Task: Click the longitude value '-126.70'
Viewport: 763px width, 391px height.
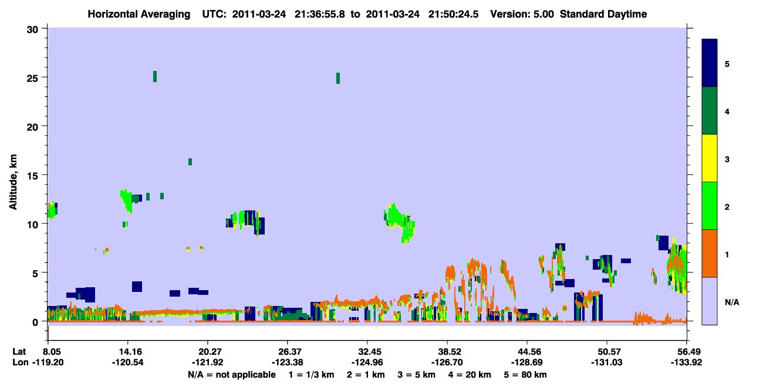Action: (x=447, y=363)
